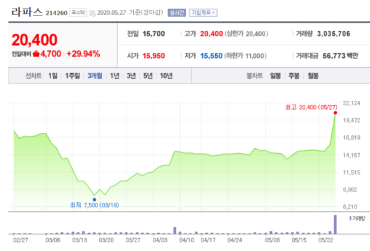Click the +29.94% change rate

83,54
